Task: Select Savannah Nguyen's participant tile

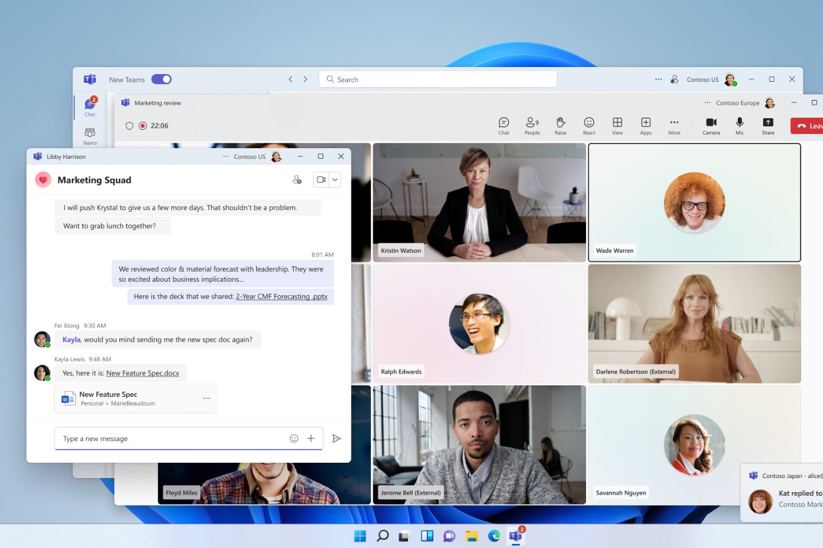Action: tap(694, 445)
